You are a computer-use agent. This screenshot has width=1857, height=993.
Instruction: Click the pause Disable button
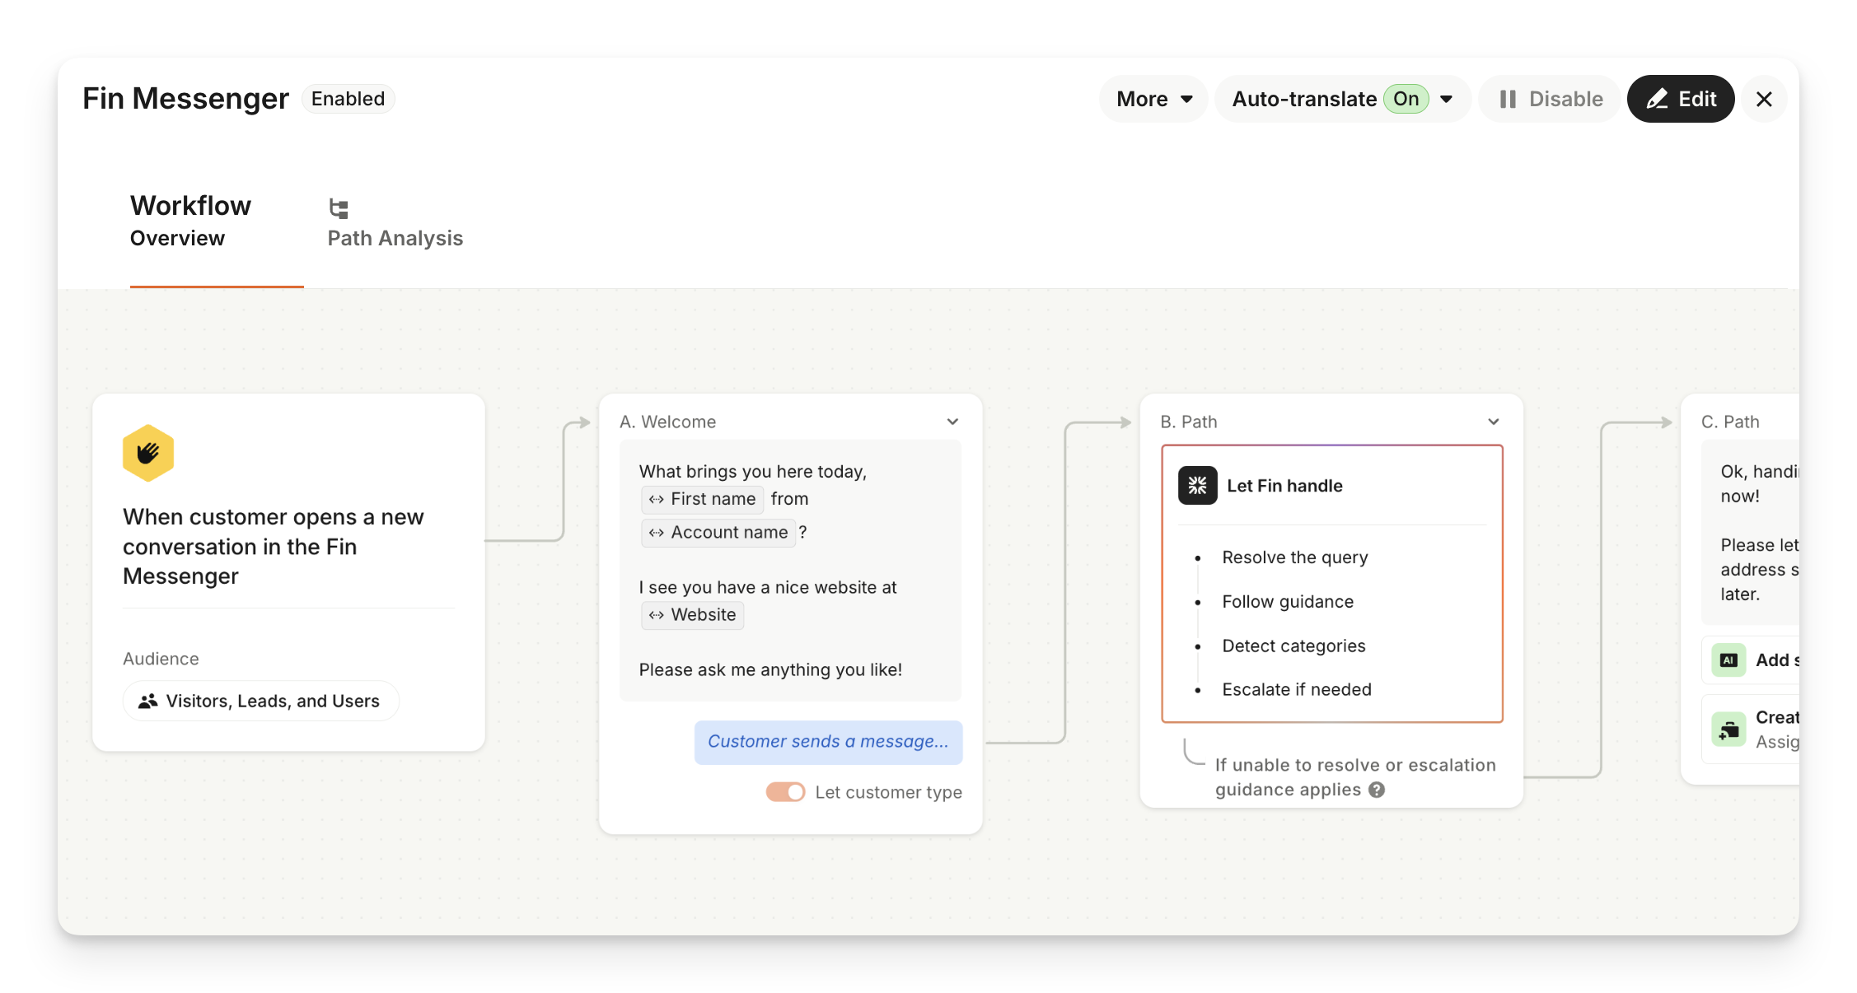tap(1550, 99)
